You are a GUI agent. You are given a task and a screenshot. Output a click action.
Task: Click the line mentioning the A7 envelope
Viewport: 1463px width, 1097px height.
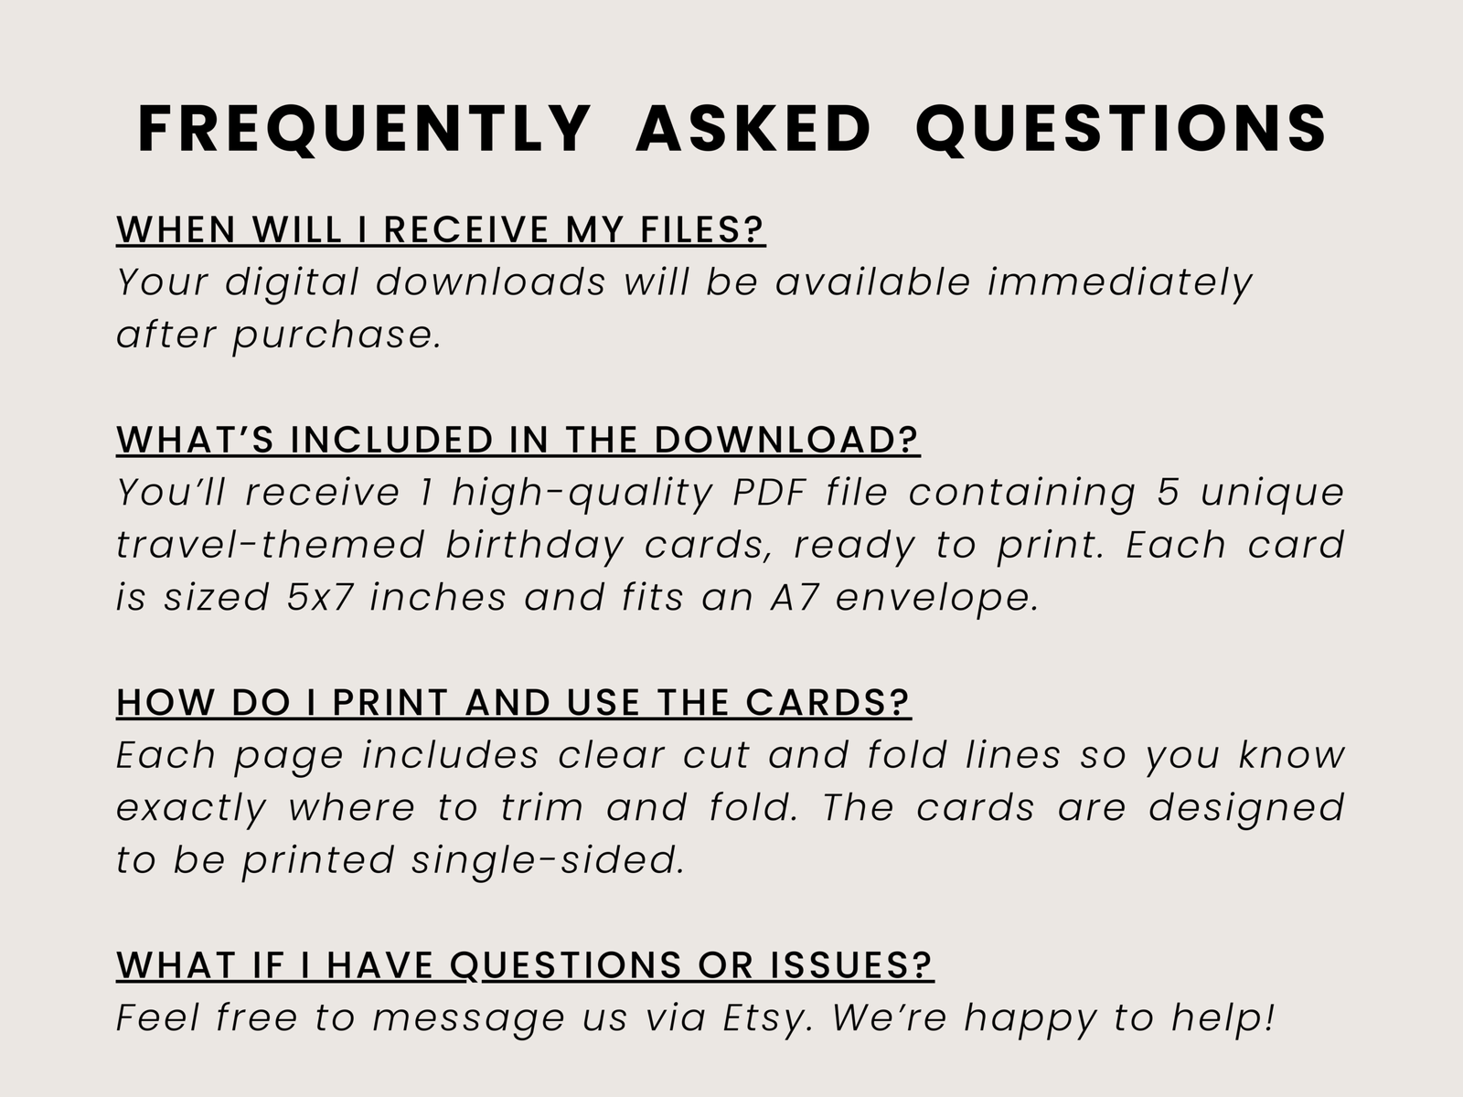point(578,598)
